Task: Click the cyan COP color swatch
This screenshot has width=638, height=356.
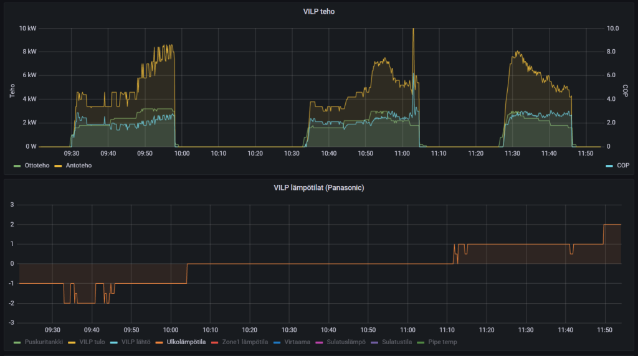Action: [609, 166]
